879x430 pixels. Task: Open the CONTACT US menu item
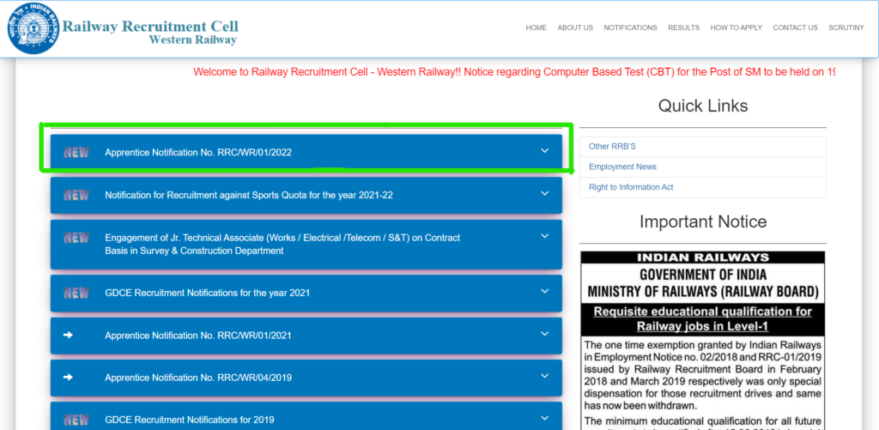795,27
